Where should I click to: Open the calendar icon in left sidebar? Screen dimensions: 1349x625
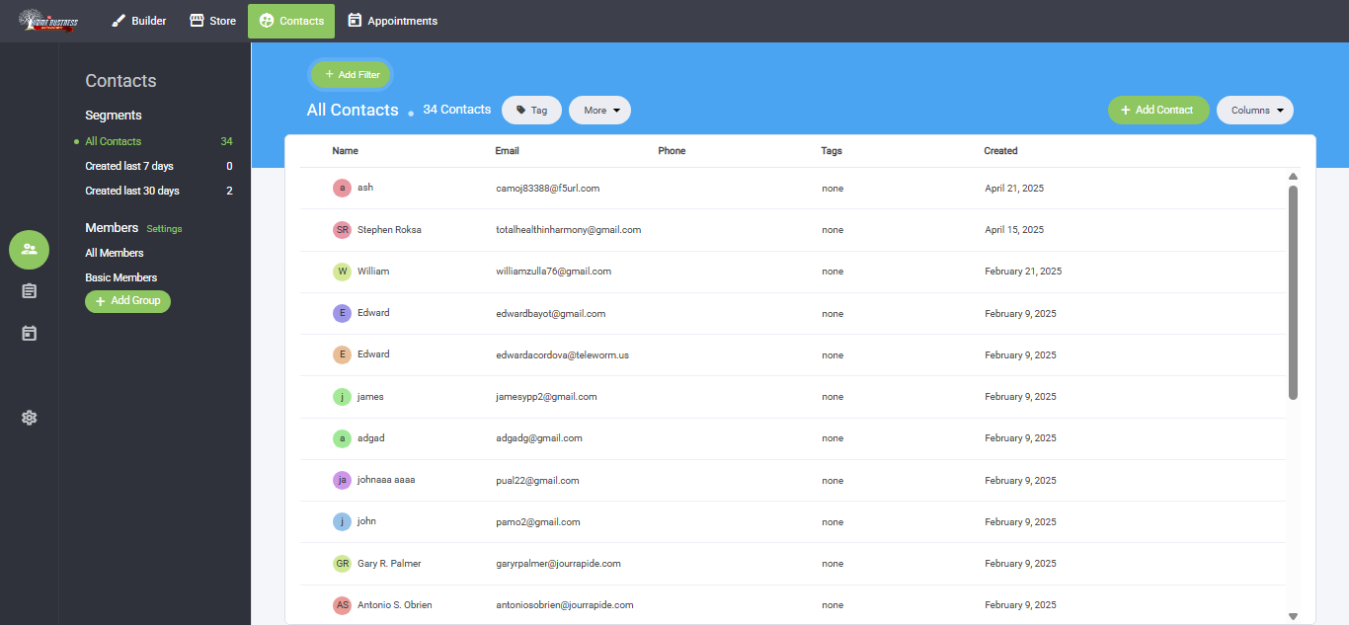click(29, 334)
